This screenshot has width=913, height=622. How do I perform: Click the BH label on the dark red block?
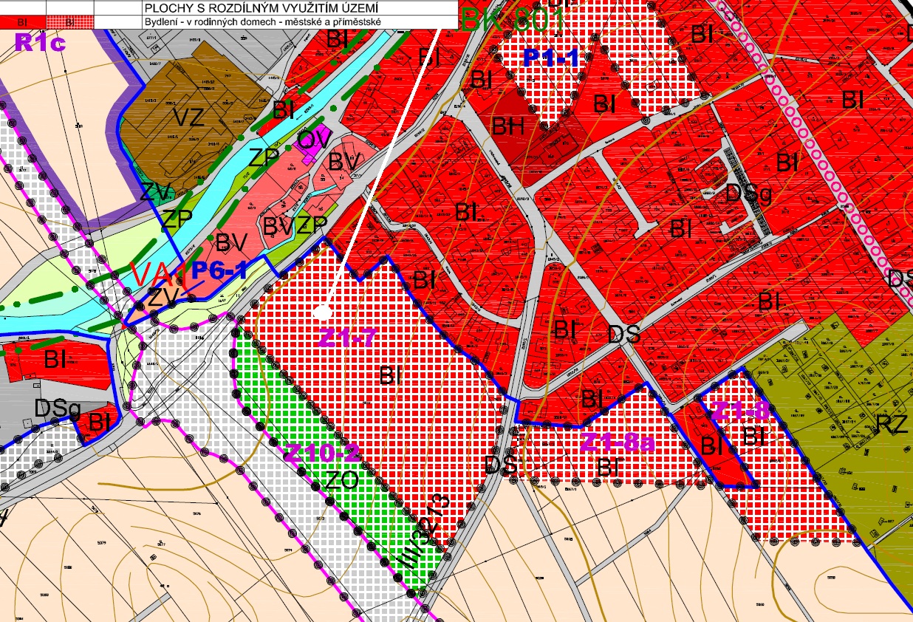508,126
